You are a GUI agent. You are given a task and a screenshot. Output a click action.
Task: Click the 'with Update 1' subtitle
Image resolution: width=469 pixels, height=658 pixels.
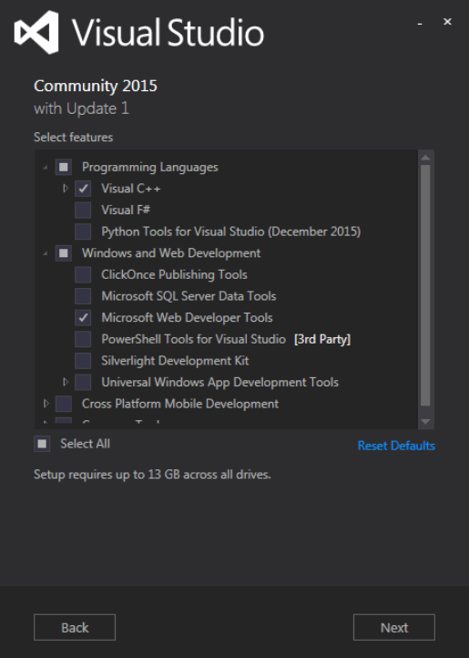(x=81, y=108)
